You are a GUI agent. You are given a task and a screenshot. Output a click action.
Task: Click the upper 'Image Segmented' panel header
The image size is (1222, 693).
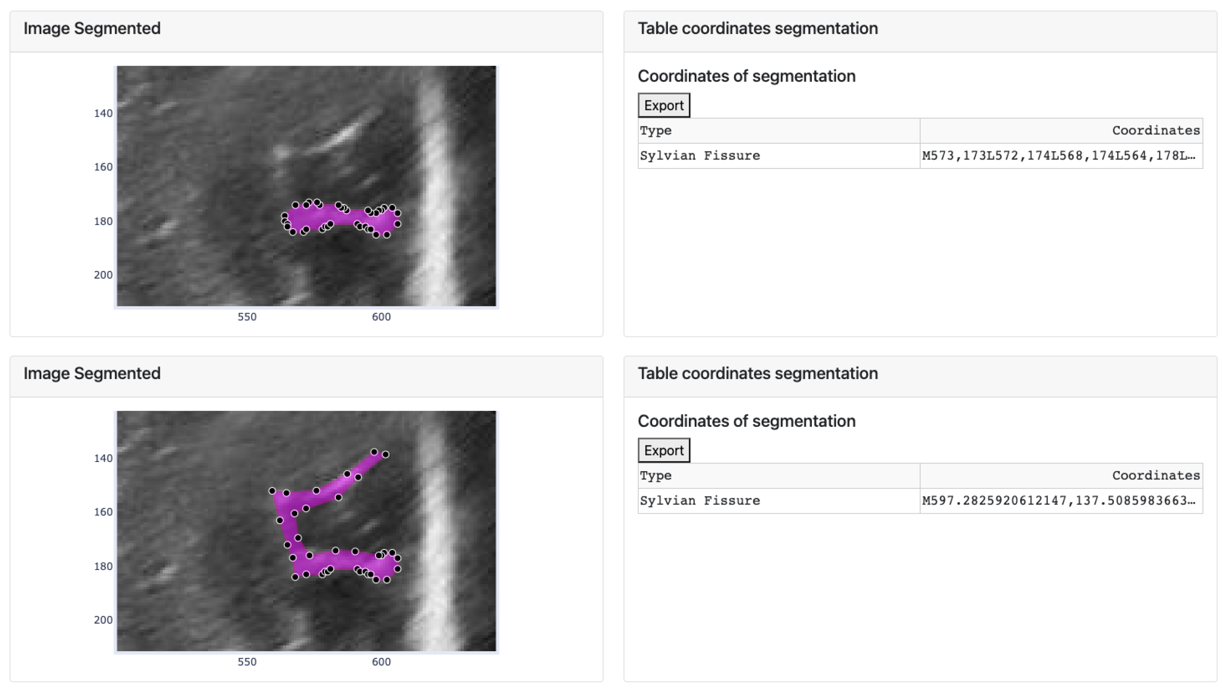tap(92, 29)
